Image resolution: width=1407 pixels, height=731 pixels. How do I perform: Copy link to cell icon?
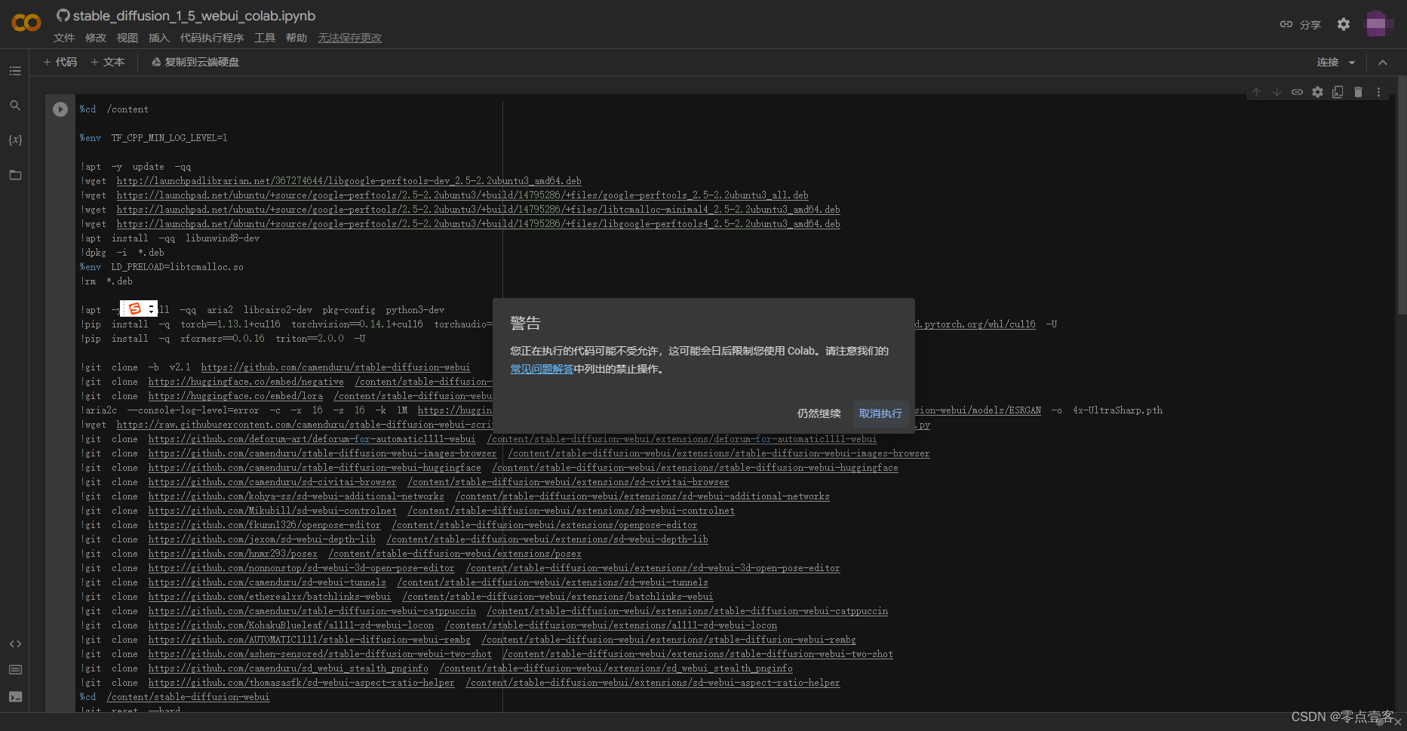tap(1297, 92)
